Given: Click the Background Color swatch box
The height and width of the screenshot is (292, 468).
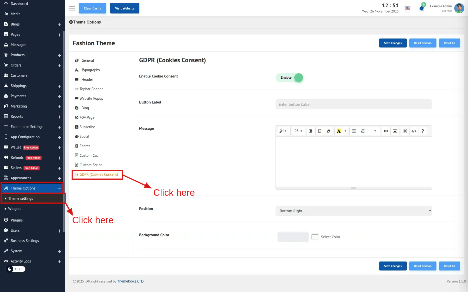Looking at the screenshot, I should tap(315, 237).
